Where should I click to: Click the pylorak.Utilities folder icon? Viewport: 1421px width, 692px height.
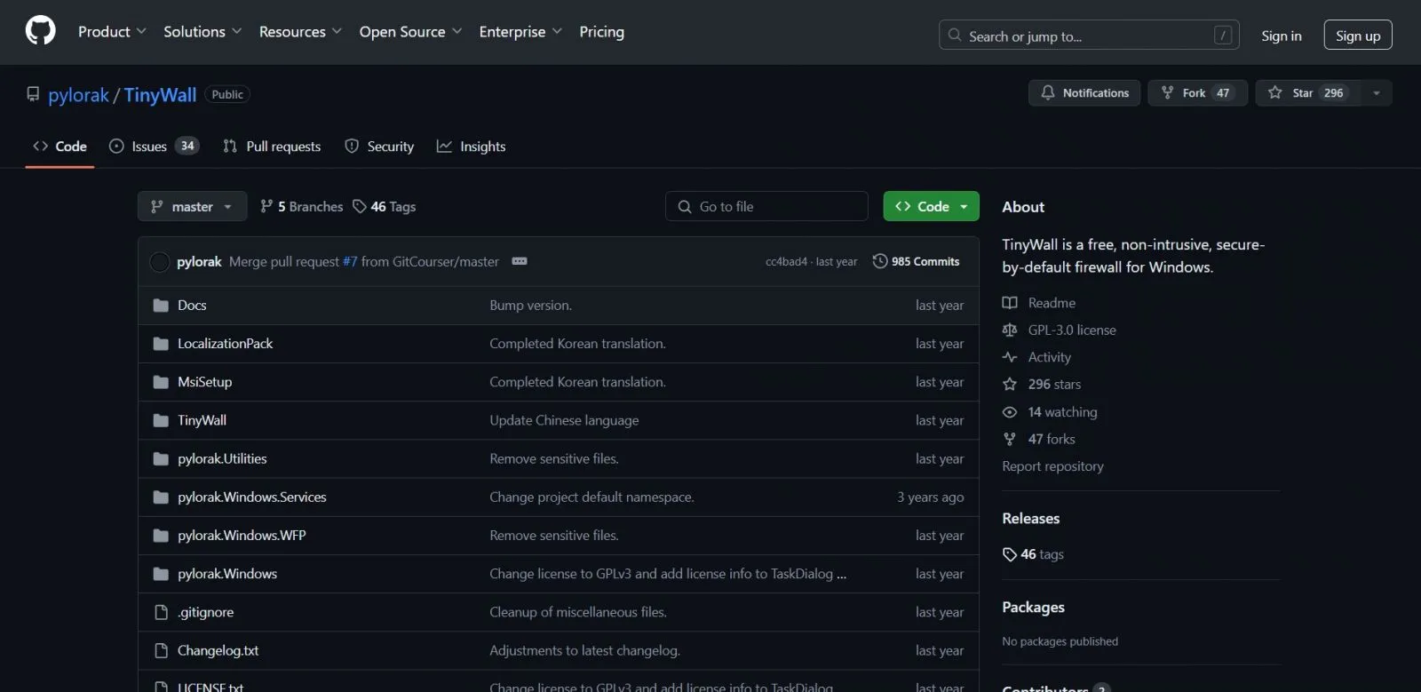[x=161, y=459]
